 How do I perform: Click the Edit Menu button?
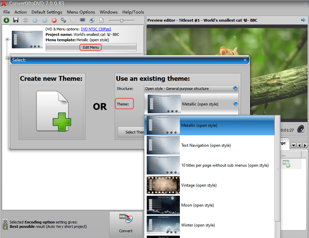91,47
